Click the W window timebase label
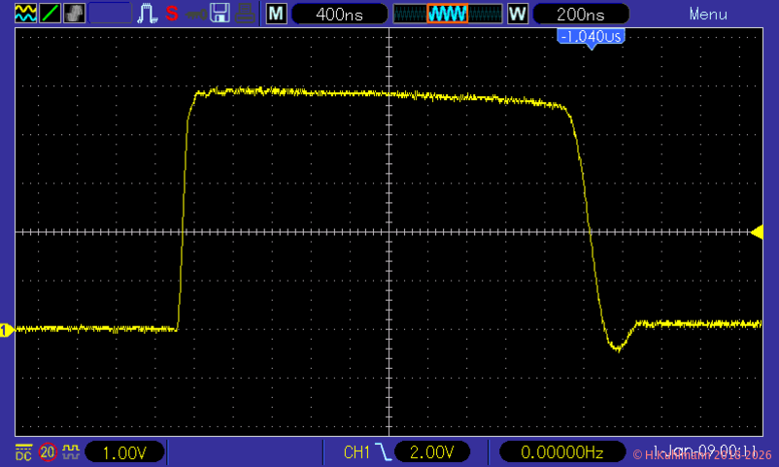This screenshot has height=467, width=779. (x=517, y=14)
